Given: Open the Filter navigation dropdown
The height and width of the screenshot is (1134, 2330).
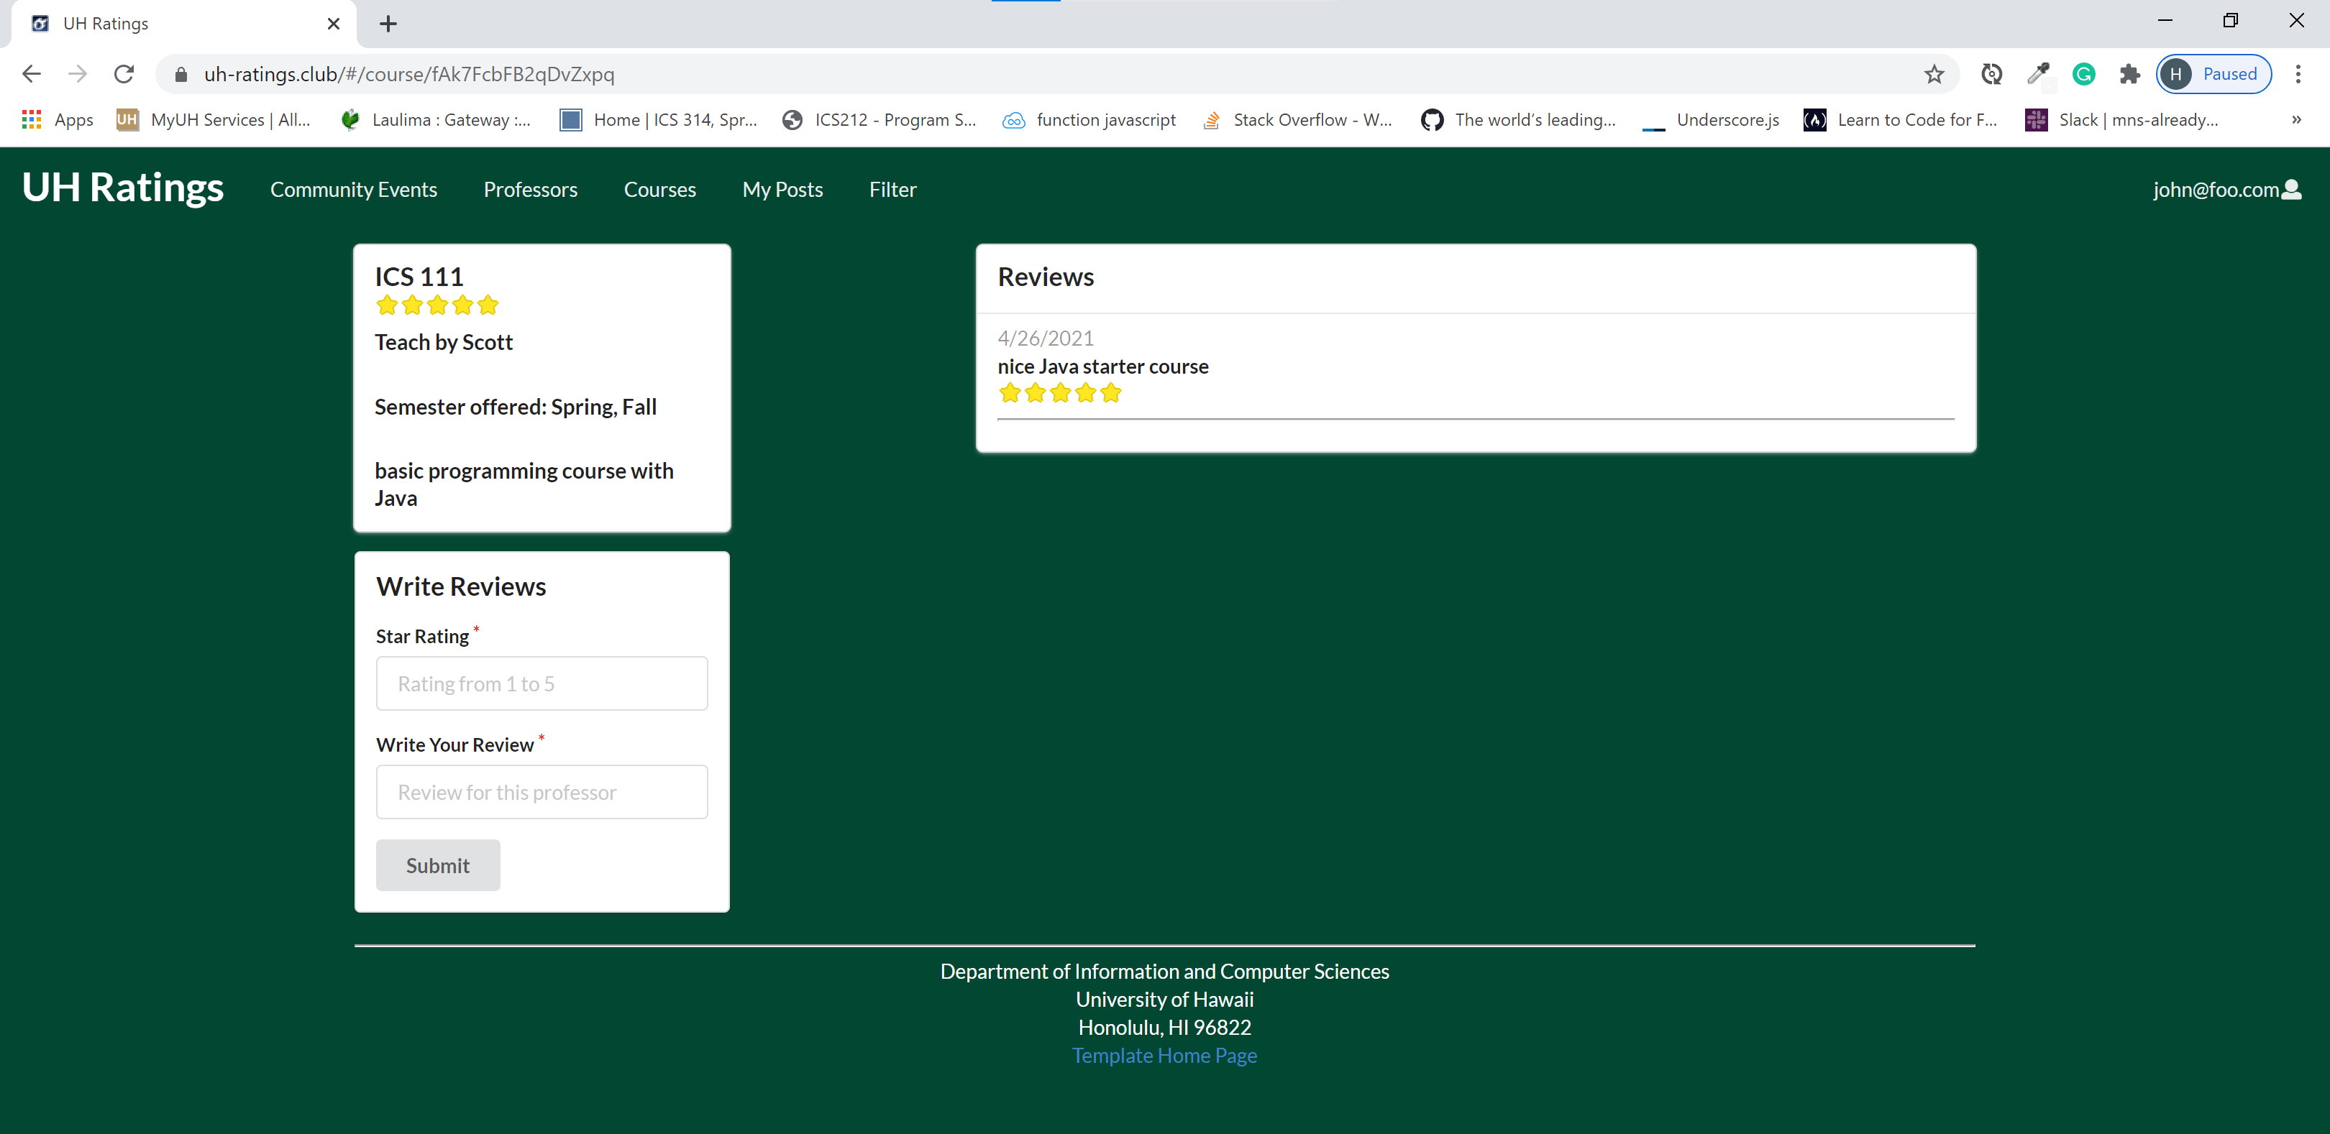Looking at the screenshot, I should click(892, 190).
